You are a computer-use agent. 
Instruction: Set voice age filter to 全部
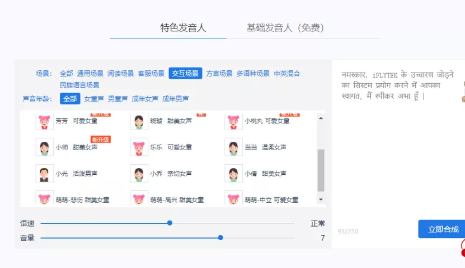tap(70, 99)
